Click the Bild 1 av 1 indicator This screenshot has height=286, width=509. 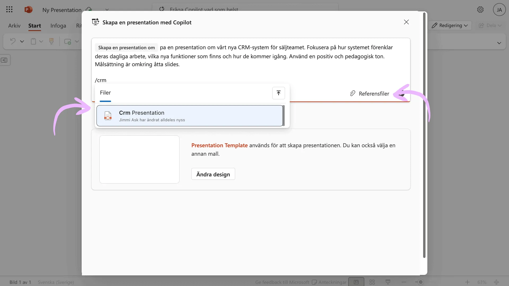click(20, 282)
